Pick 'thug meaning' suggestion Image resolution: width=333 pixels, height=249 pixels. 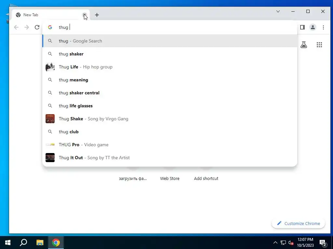tap(170, 80)
